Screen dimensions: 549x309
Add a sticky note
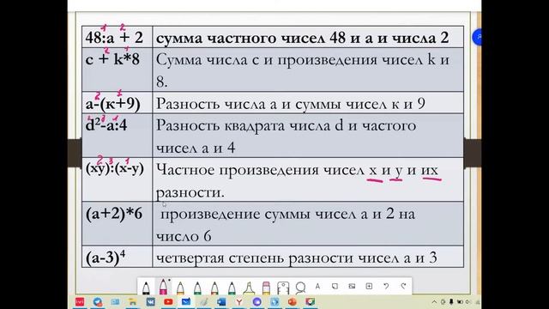point(335,286)
